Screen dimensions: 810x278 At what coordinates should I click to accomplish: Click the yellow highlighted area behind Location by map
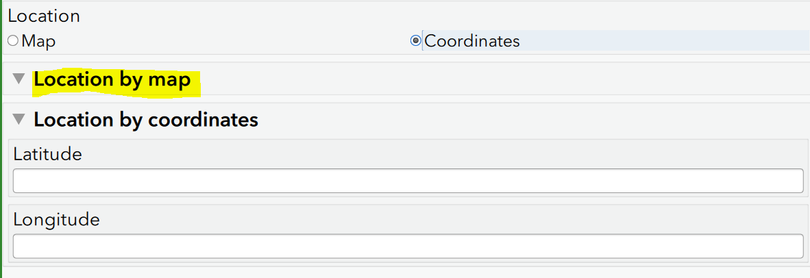[116, 81]
